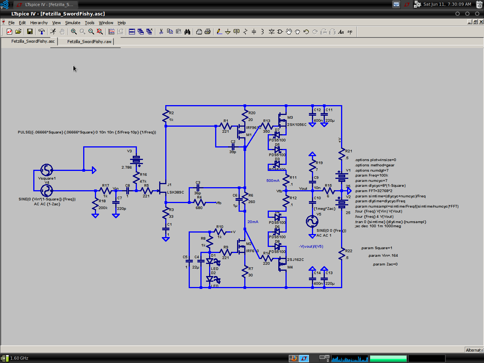This screenshot has height=363, width=484.
Task: Click the '.param Freq=100k' text
Action: coord(371,175)
